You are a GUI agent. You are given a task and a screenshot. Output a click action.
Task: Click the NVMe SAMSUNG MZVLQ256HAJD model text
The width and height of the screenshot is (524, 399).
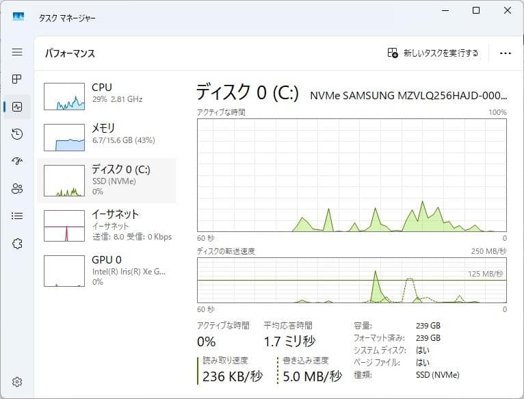click(408, 96)
